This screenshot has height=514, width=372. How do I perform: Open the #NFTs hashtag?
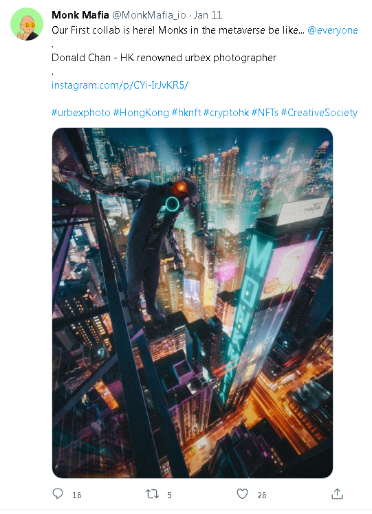point(265,113)
